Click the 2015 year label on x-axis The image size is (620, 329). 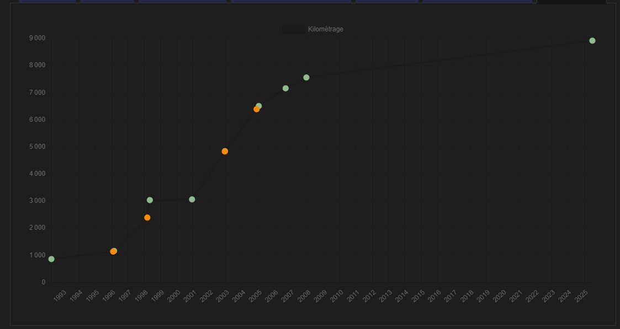tap(418, 296)
